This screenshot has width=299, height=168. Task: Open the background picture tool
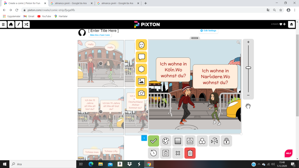[141, 81]
